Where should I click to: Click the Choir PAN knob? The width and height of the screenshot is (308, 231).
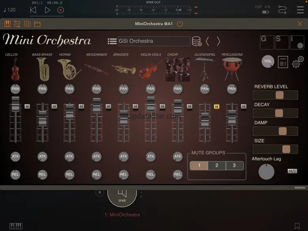[x=178, y=89]
